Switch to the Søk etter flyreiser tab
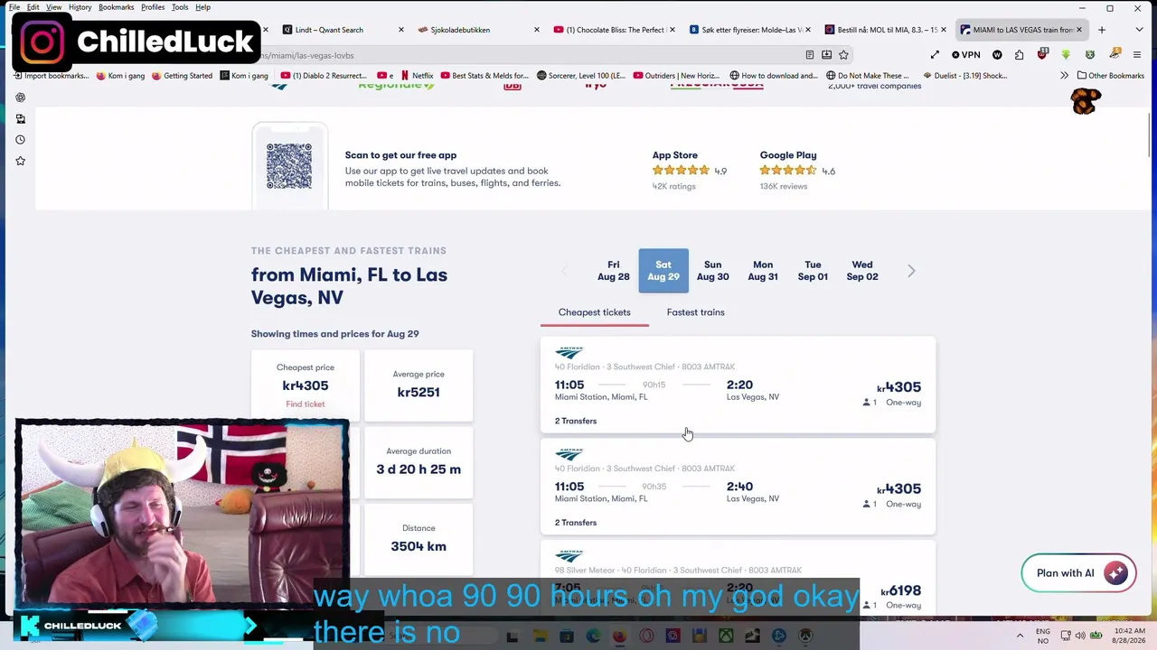Viewport: 1157px width, 650px height. click(749, 30)
